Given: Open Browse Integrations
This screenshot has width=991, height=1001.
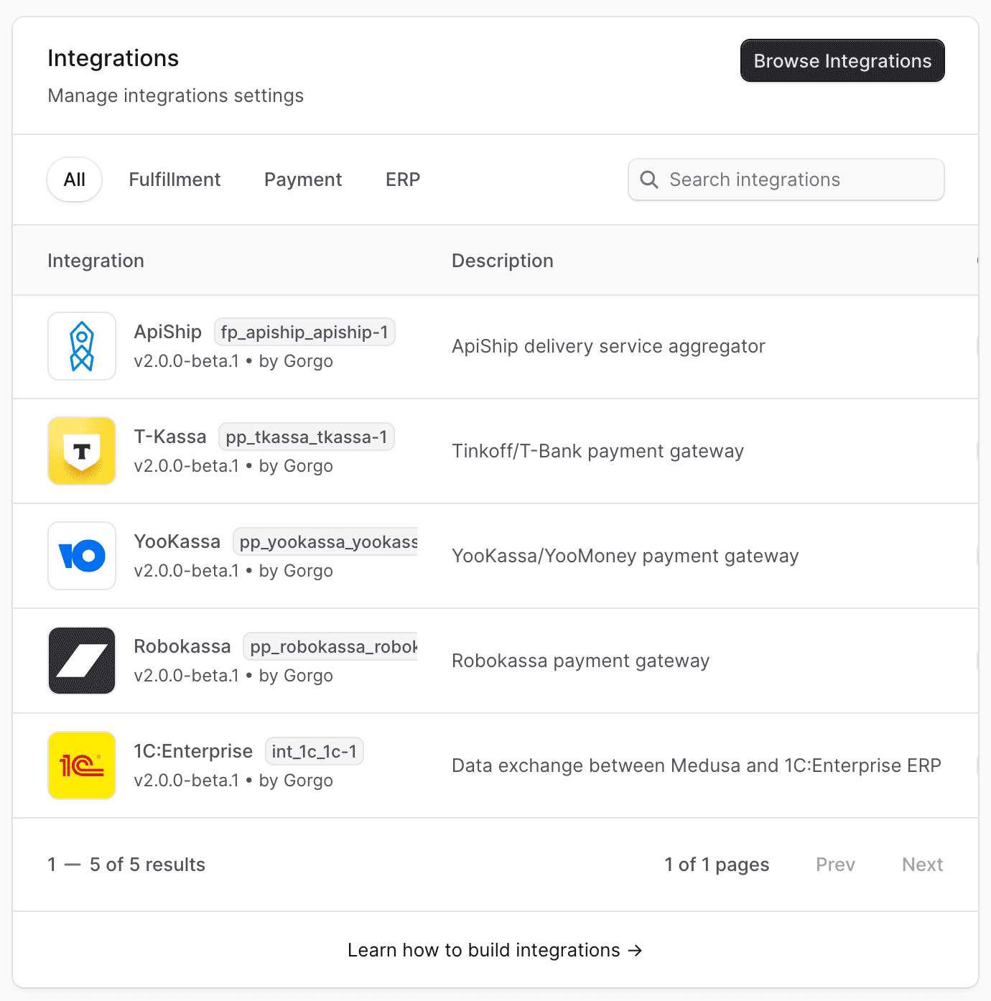Looking at the screenshot, I should tap(842, 61).
